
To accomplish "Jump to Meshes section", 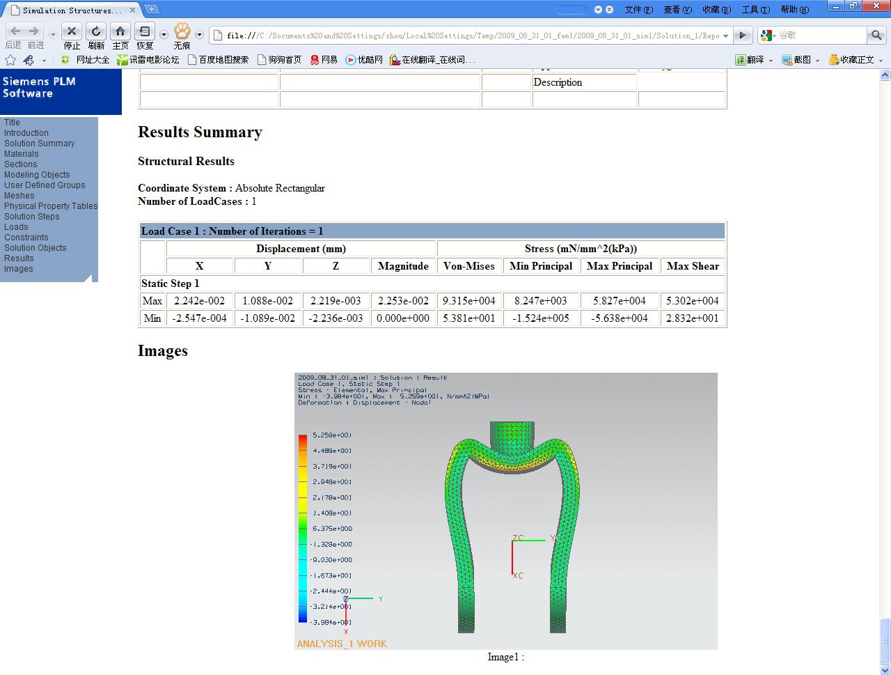I will pos(19,196).
